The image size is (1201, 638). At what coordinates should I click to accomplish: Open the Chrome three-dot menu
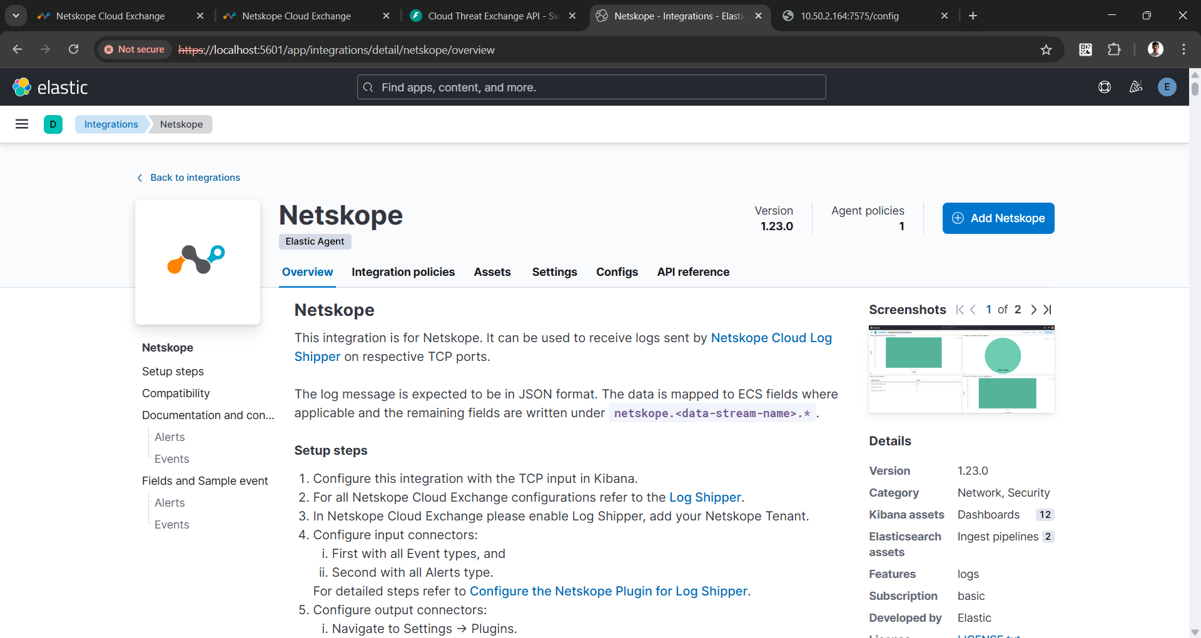click(x=1183, y=49)
